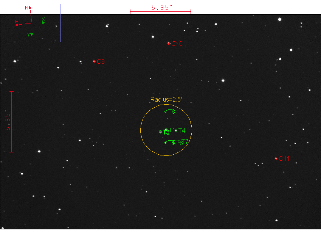
Task: Click the red East arrowhead
Action: click(17, 25)
